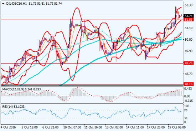Select the 52.30 price axis value

click(189, 5)
